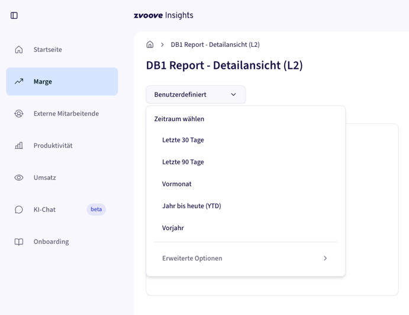Collapse the sidebar with the panel icon
Viewport: 409px width, 315px height.
(14, 15)
